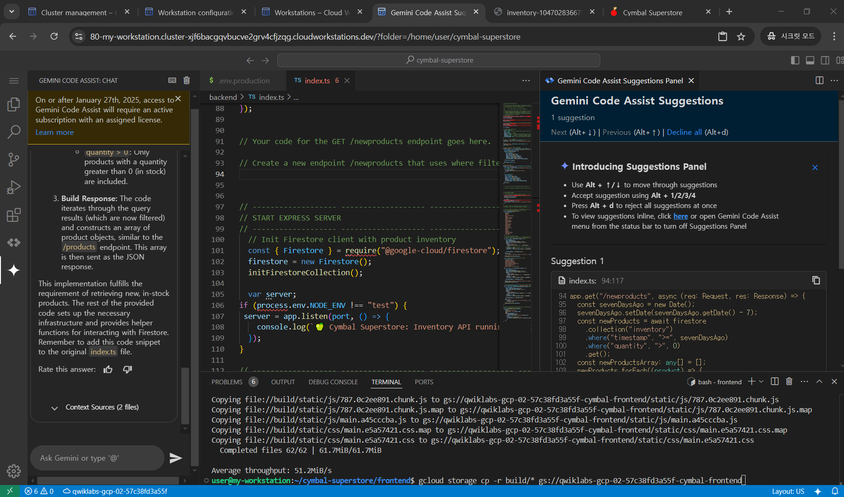Open more actions for the suggestions editor group
Viewport: 844px width, 497px height.
[x=834, y=81]
